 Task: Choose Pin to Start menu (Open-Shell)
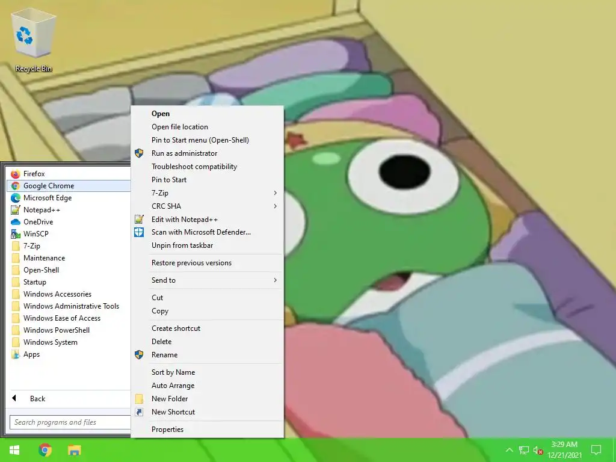(207, 140)
